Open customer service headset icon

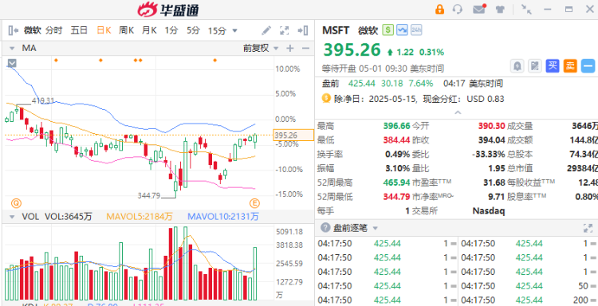(x=458, y=10)
